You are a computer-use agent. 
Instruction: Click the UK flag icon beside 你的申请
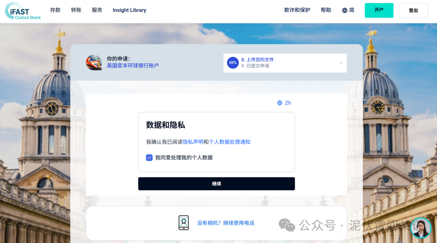coord(93,63)
